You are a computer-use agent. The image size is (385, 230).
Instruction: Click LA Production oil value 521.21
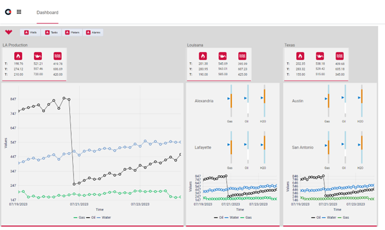pos(38,64)
